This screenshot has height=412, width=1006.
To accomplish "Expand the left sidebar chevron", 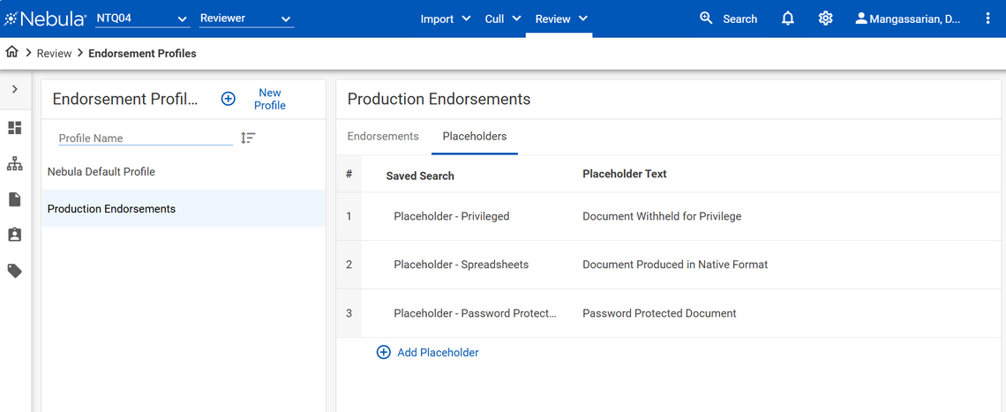I will 15,89.
